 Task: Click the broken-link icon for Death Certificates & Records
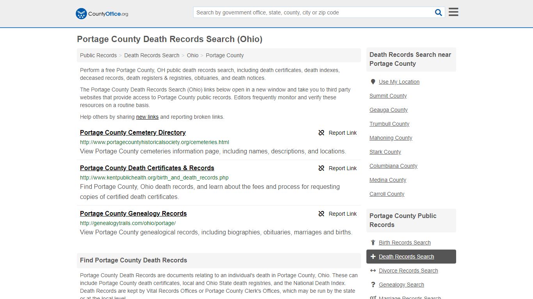coord(322,168)
